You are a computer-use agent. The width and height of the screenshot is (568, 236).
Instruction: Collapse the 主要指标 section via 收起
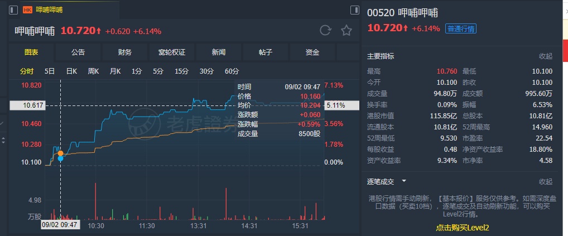546,56
